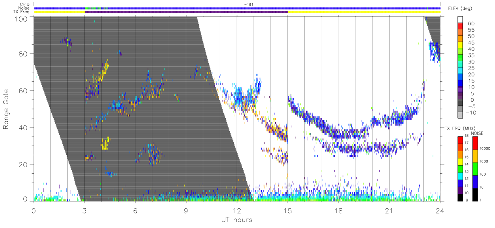Click the CPID label at top left
Image resolution: width=495 pixels, height=228 pixels.
pyautogui.click(x=25, y=4)
